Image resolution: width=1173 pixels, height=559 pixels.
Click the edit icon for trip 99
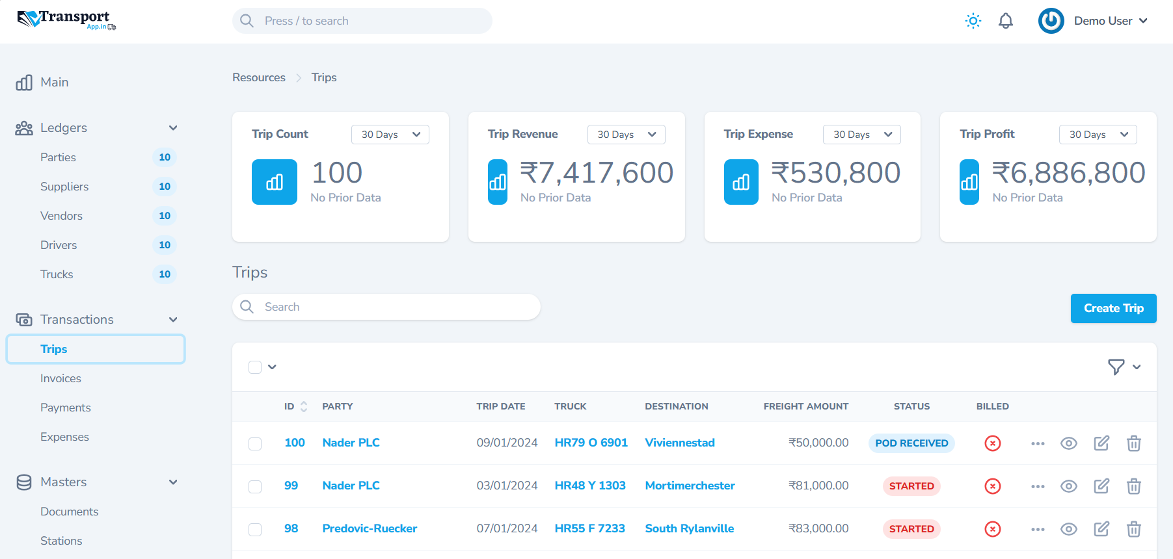pos(1101,486)
